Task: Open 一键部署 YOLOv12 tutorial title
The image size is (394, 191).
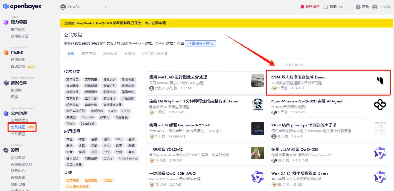Action: (x=166, y=149)
